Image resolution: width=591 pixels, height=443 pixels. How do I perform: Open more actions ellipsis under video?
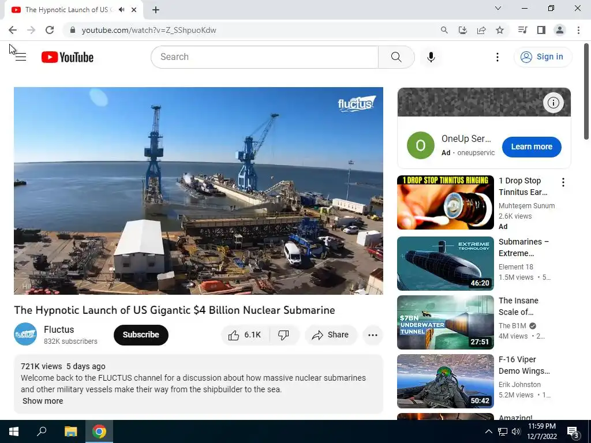(x=372, y=335)
